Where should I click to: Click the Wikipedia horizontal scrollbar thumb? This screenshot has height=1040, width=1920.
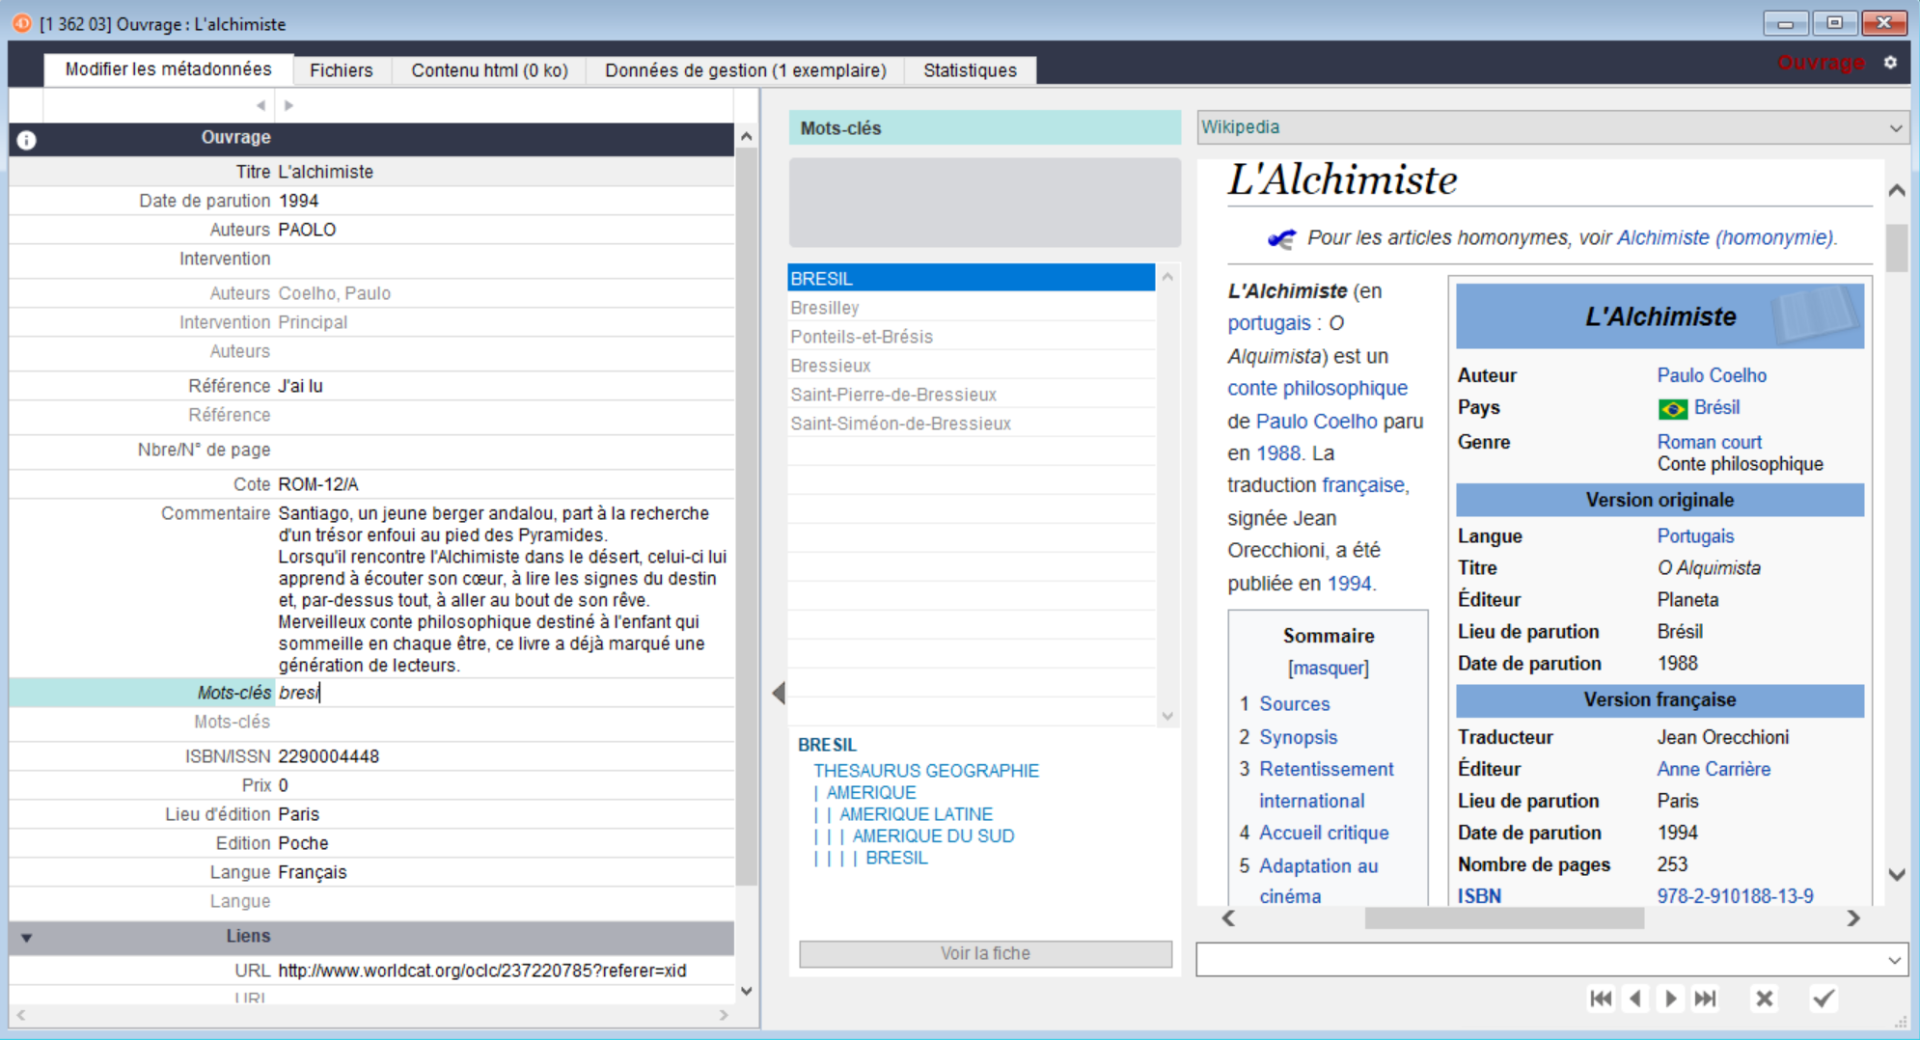point(1503,918)
